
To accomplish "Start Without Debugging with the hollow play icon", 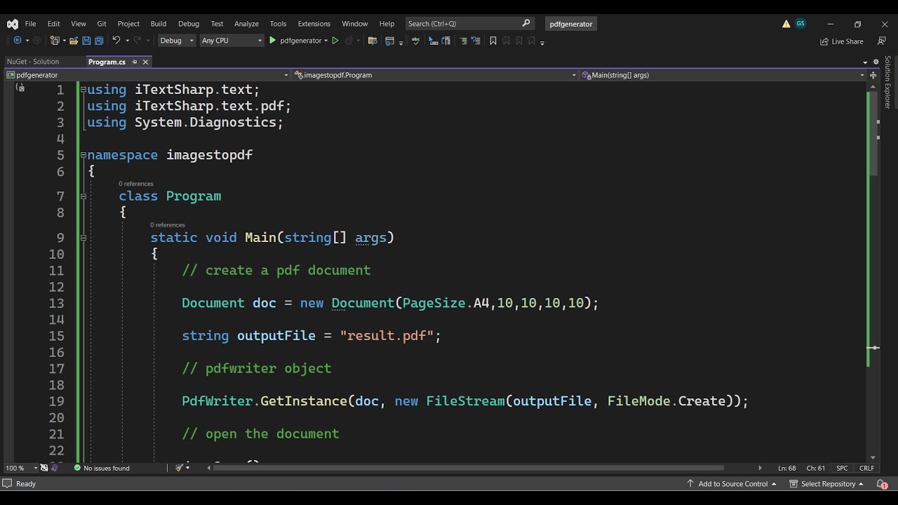I will click(335, 41).
